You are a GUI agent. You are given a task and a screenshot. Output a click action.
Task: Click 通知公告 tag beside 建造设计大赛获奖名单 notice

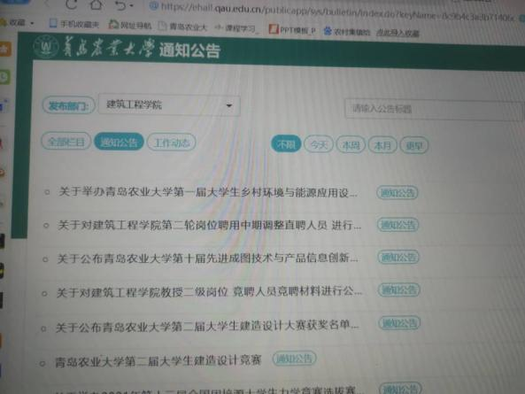(399, 323)
